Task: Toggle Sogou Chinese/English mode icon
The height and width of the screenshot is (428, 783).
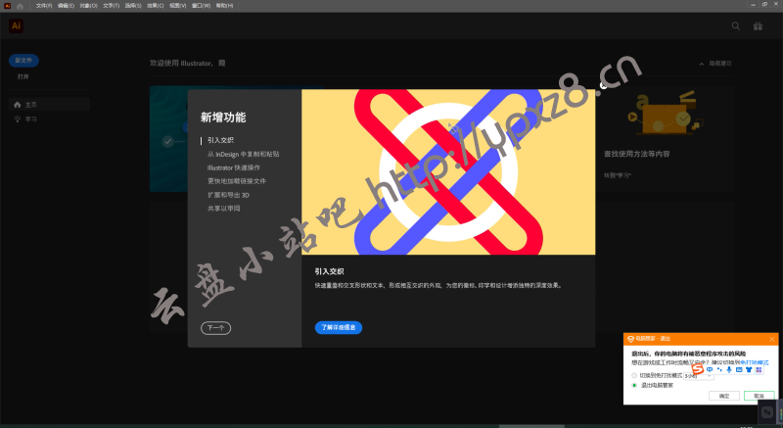Action: 710,369
